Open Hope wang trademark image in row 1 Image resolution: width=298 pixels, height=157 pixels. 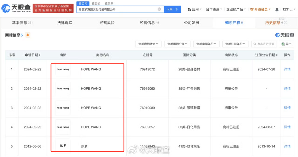[x=63, y=69]
